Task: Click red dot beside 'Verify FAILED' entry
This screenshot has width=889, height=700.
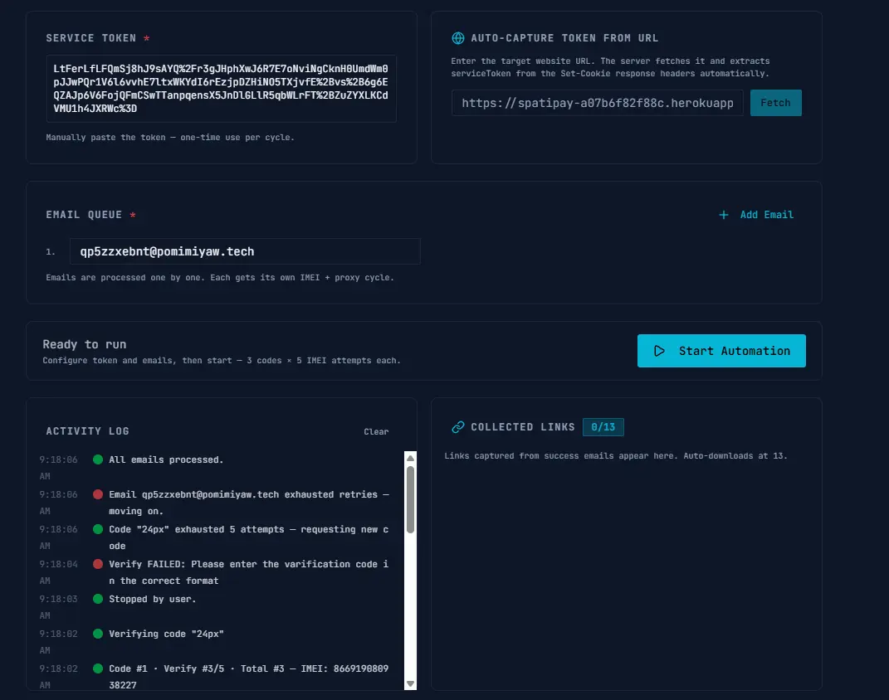Action: pyautogui.click(x=97, y=564)
